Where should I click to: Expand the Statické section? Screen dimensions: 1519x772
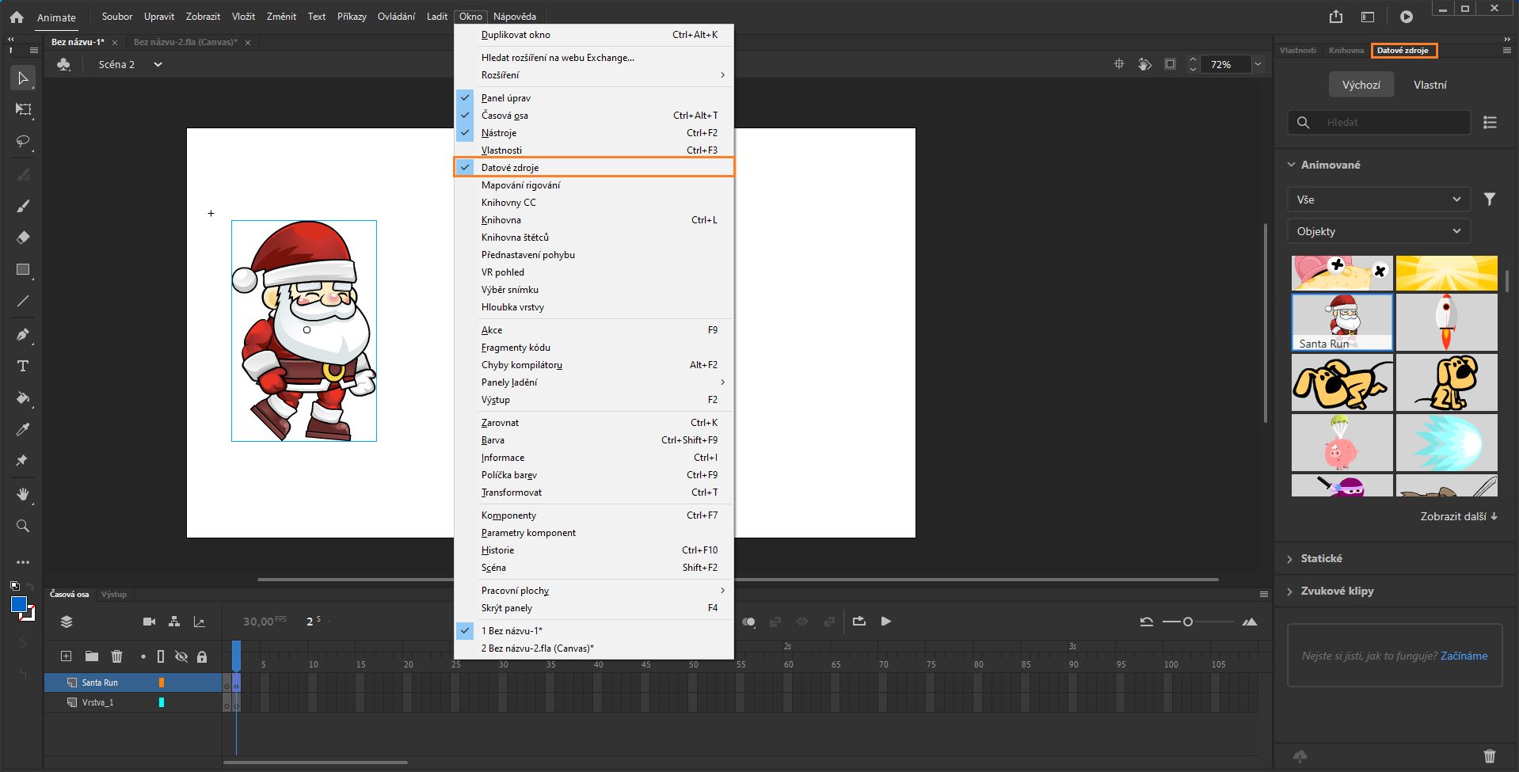click(x=1290, y=559)
